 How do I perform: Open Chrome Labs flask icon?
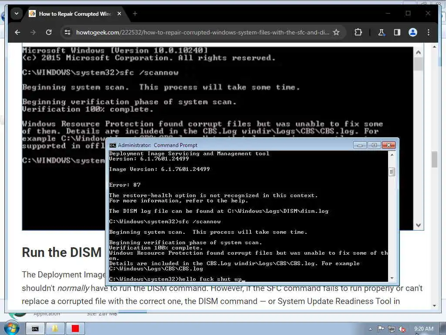point(381,32)
